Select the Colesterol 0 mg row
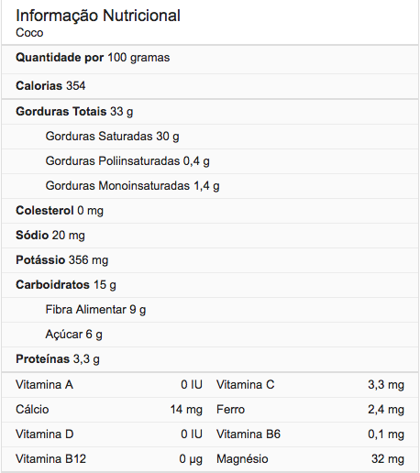 (x=210, y=211)
